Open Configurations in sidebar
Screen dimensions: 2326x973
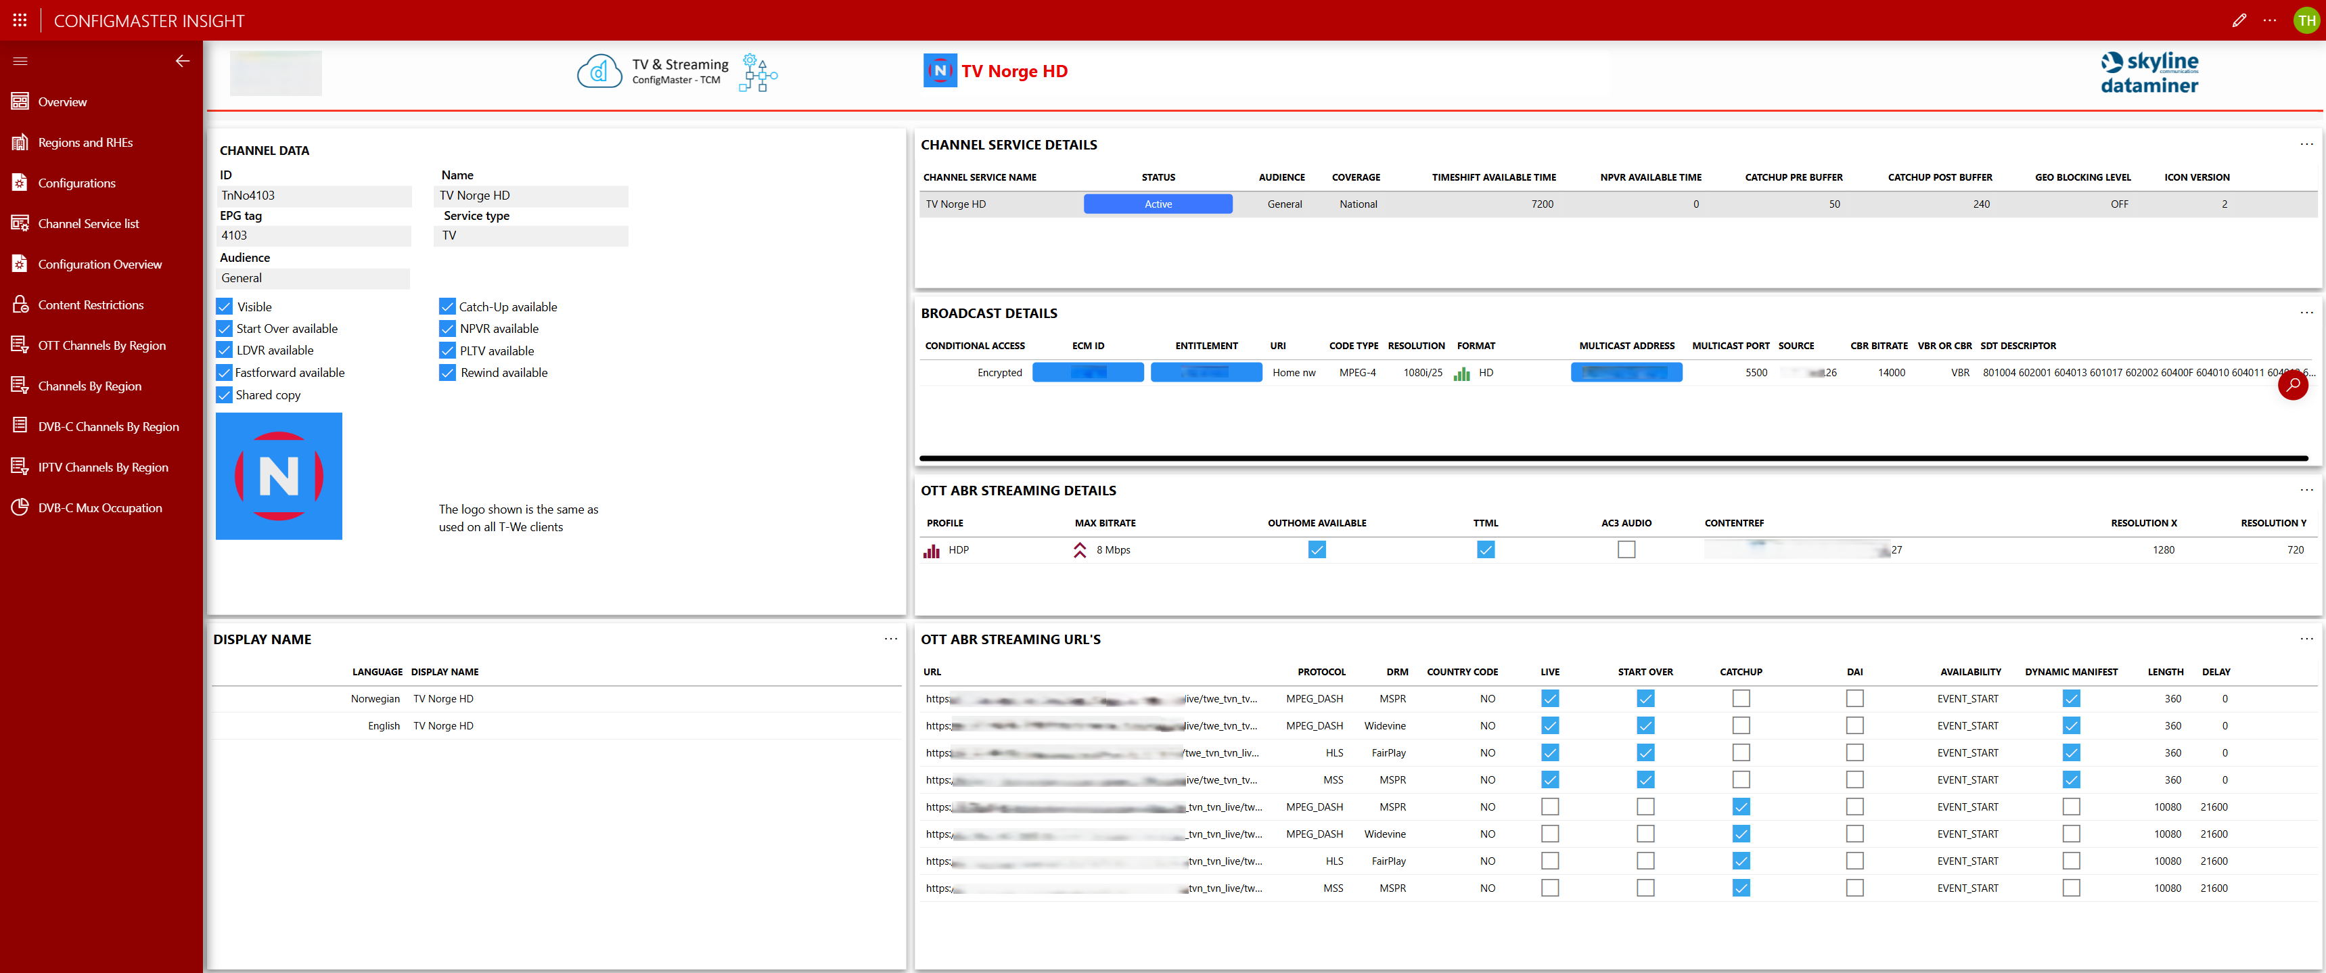coord(76,183)
